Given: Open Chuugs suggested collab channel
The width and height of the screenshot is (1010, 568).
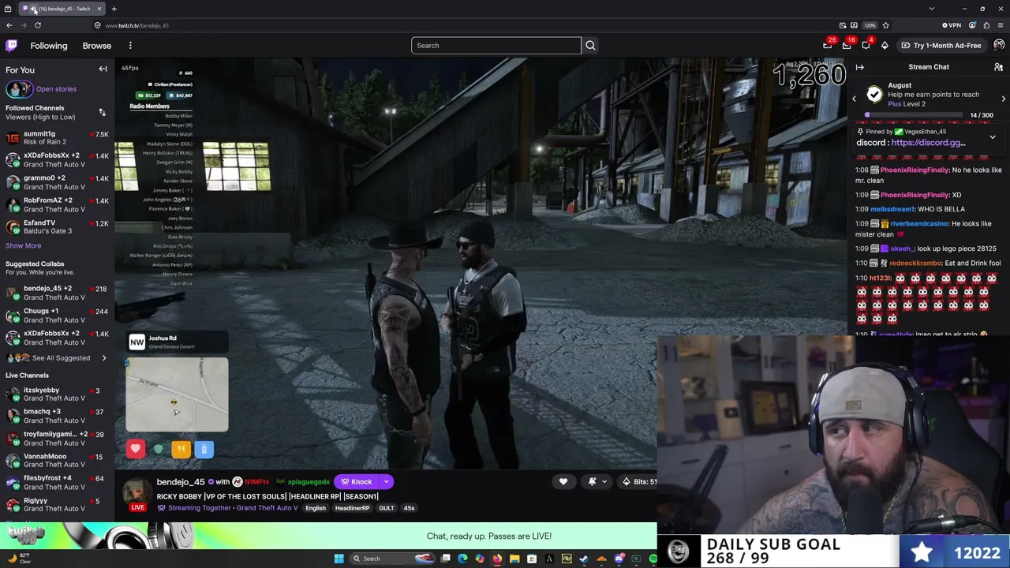Looking at the screenshot, I should (57, 316).
